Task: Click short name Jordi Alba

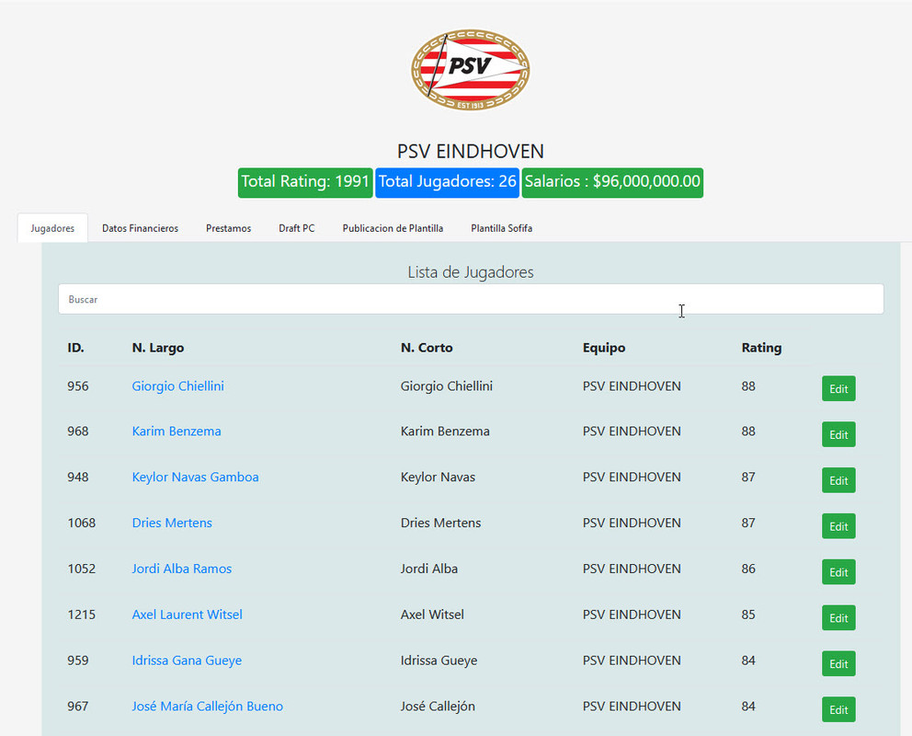Action: pyautogui.click(x=429, y=569)
